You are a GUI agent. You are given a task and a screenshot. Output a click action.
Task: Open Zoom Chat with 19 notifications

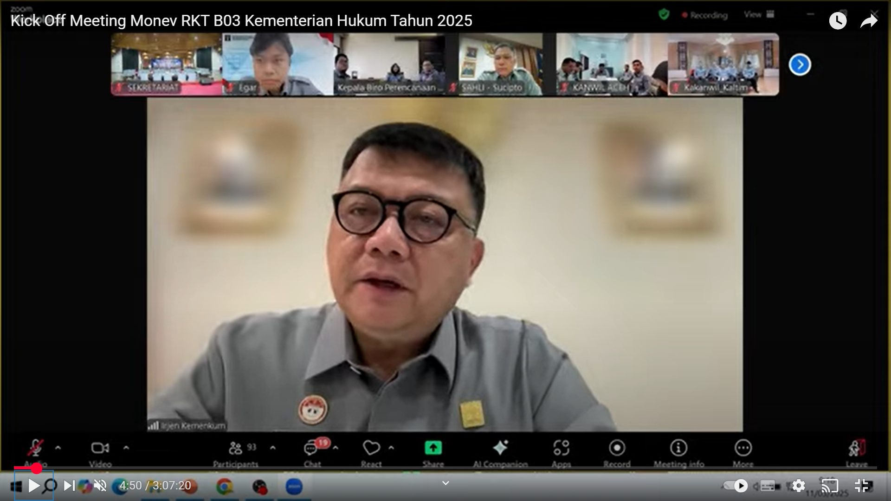tap(311, 449)
